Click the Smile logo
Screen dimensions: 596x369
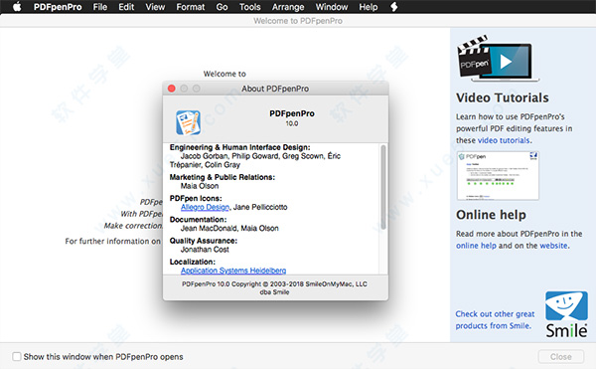pyautogui.click(x=566, y=314)
